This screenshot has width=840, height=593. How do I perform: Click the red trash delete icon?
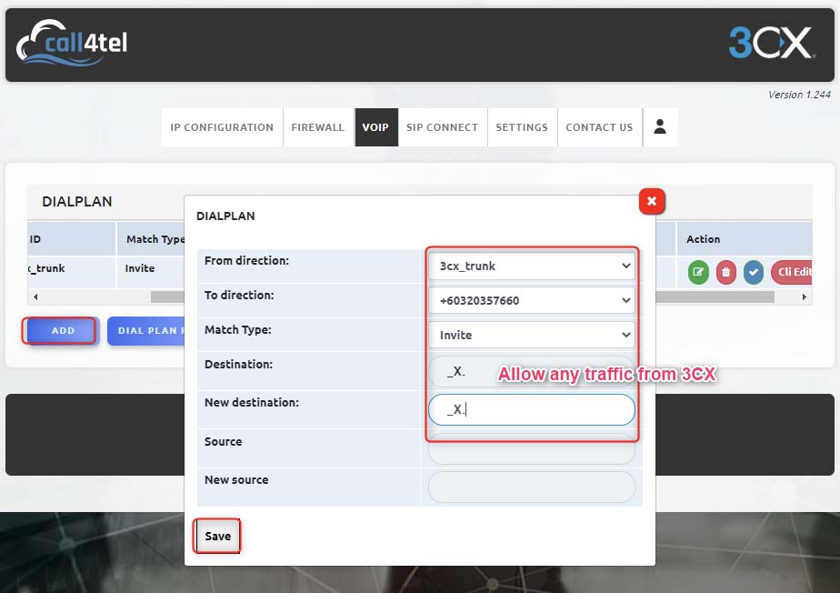tap(725, 272)
